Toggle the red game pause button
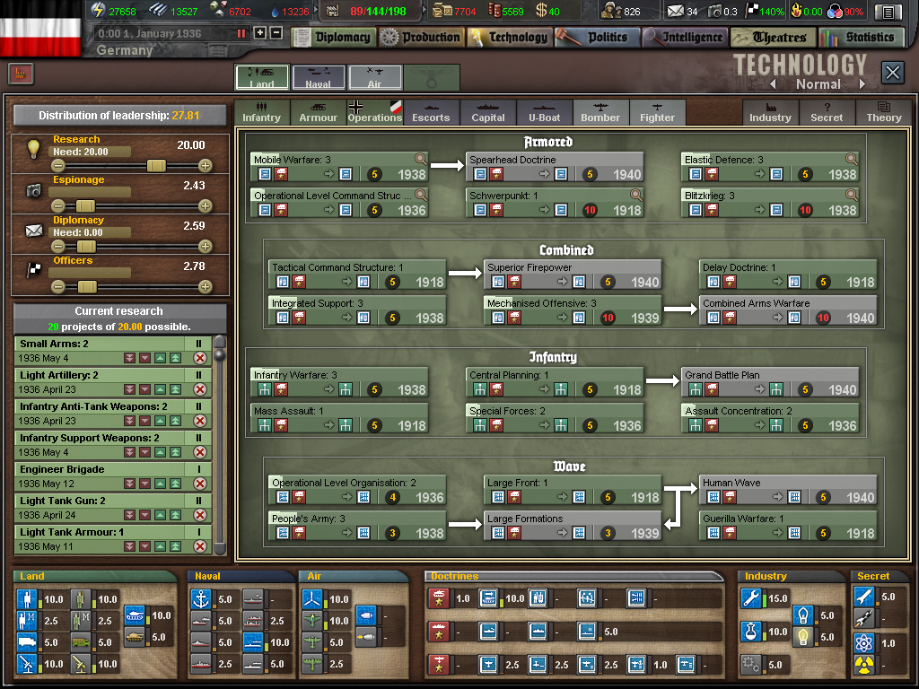The height and width of the screenshot is (689, 919). pyautogui.click(x=241, y=33)
